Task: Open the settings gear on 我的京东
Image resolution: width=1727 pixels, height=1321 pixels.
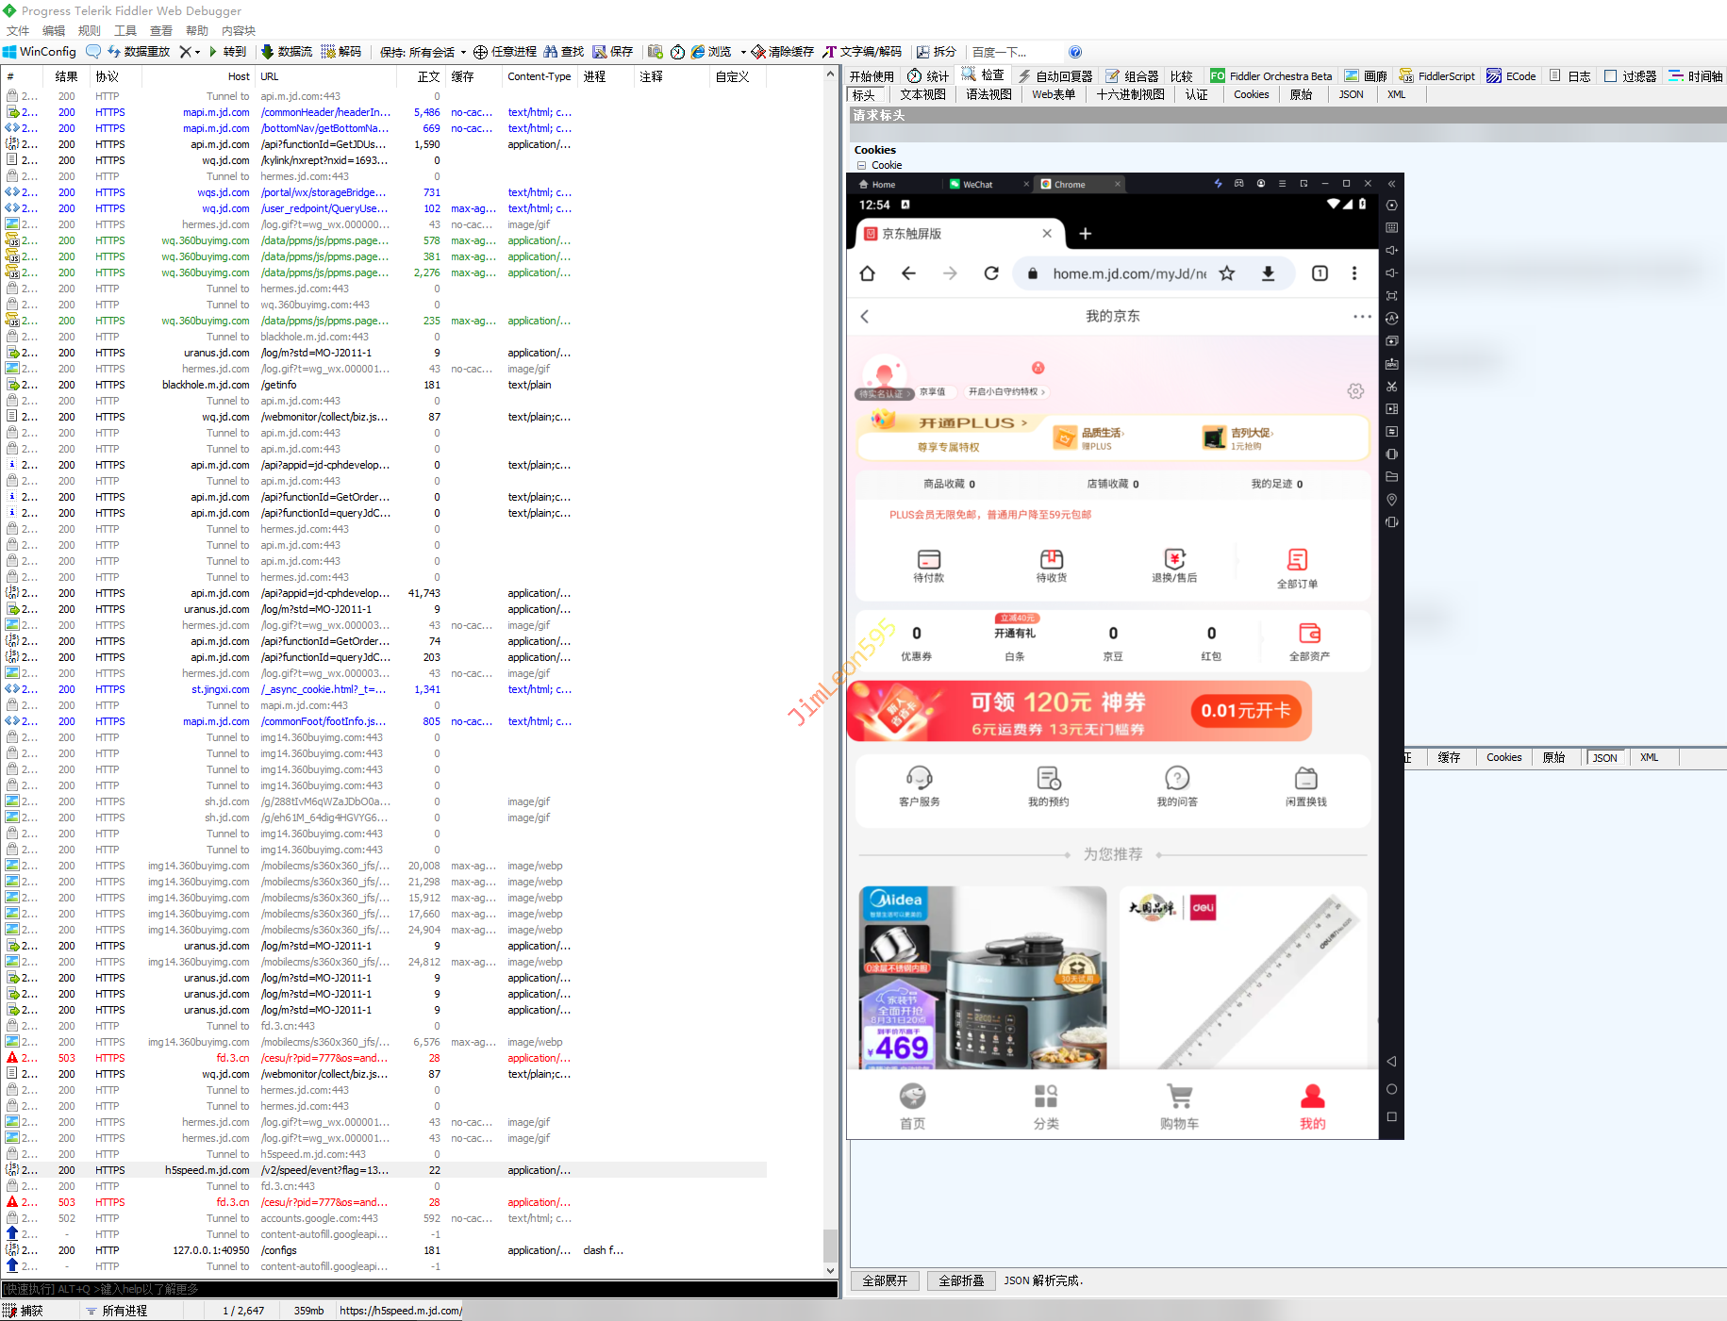Action: [x=1355, y=391]
